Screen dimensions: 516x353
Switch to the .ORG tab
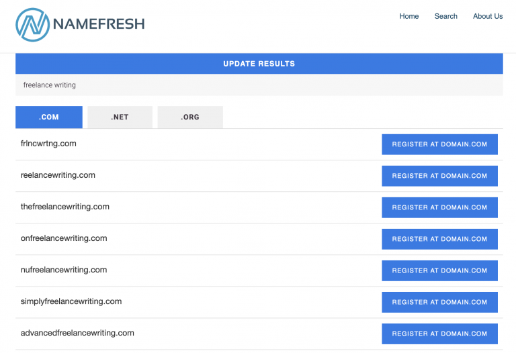[x=190, y=117]
